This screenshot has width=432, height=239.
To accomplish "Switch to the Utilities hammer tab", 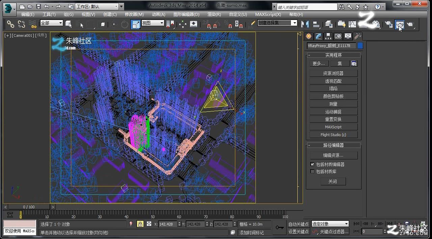I will 357,36.
